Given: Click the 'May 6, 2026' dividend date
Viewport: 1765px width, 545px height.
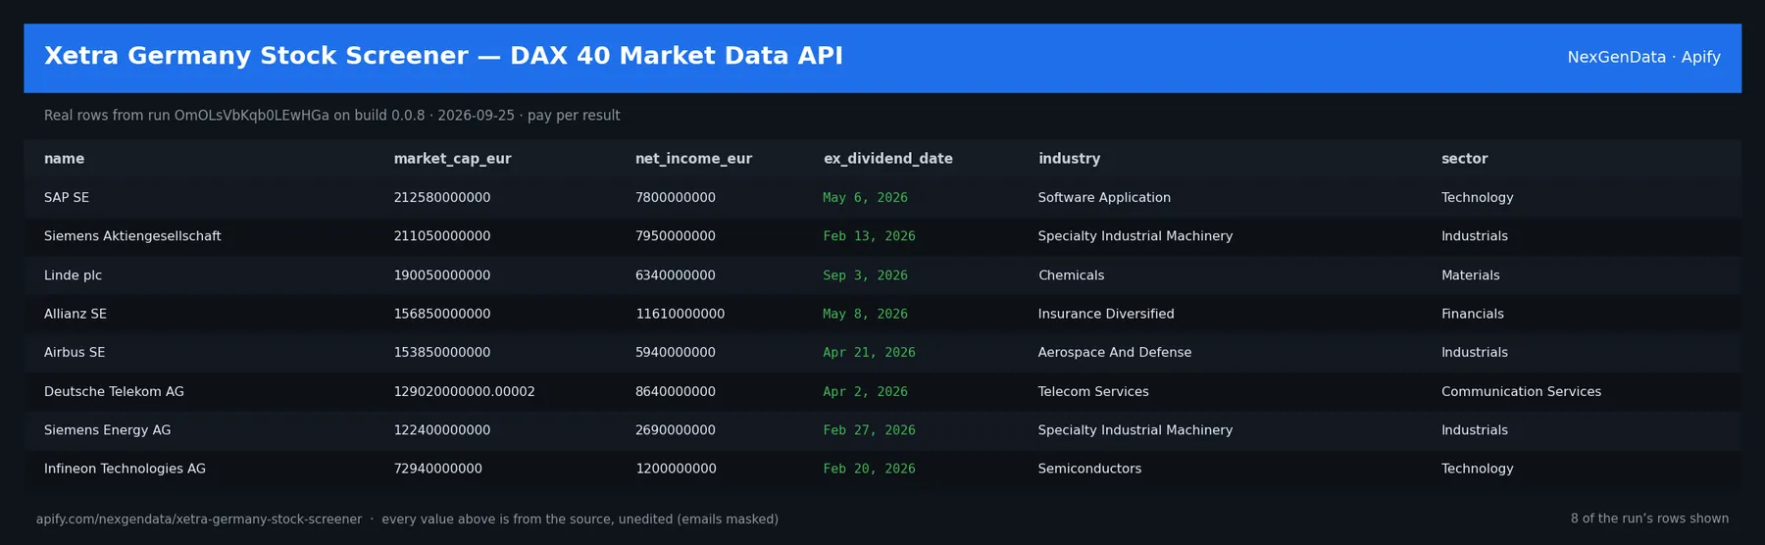Looking at the screenshot, I should (x=865, y=198).
